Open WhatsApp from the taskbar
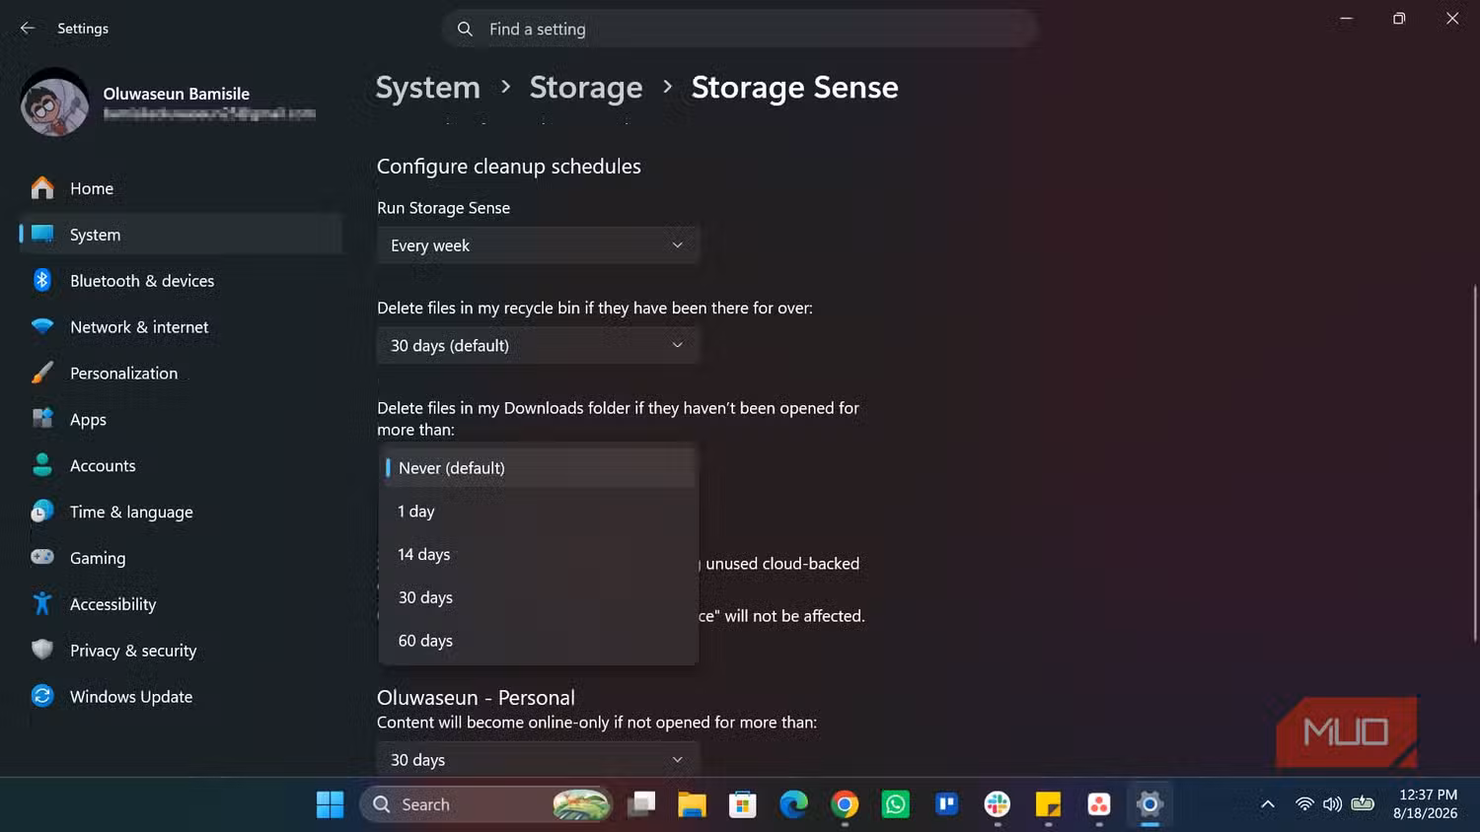The image size is (1480, 832). [896, 804]
